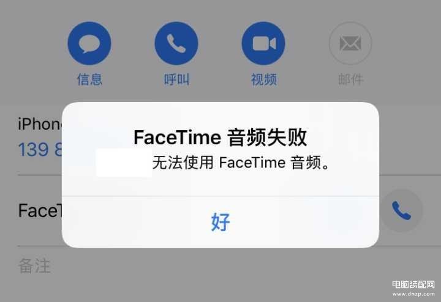The width and height of the screenshot is (441, 302).
Task: Click the FaceTime 音频失败 alert title
Action: [x=221, y=138]
